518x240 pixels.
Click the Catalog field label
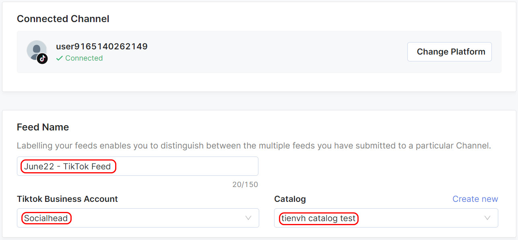[290, 199]
